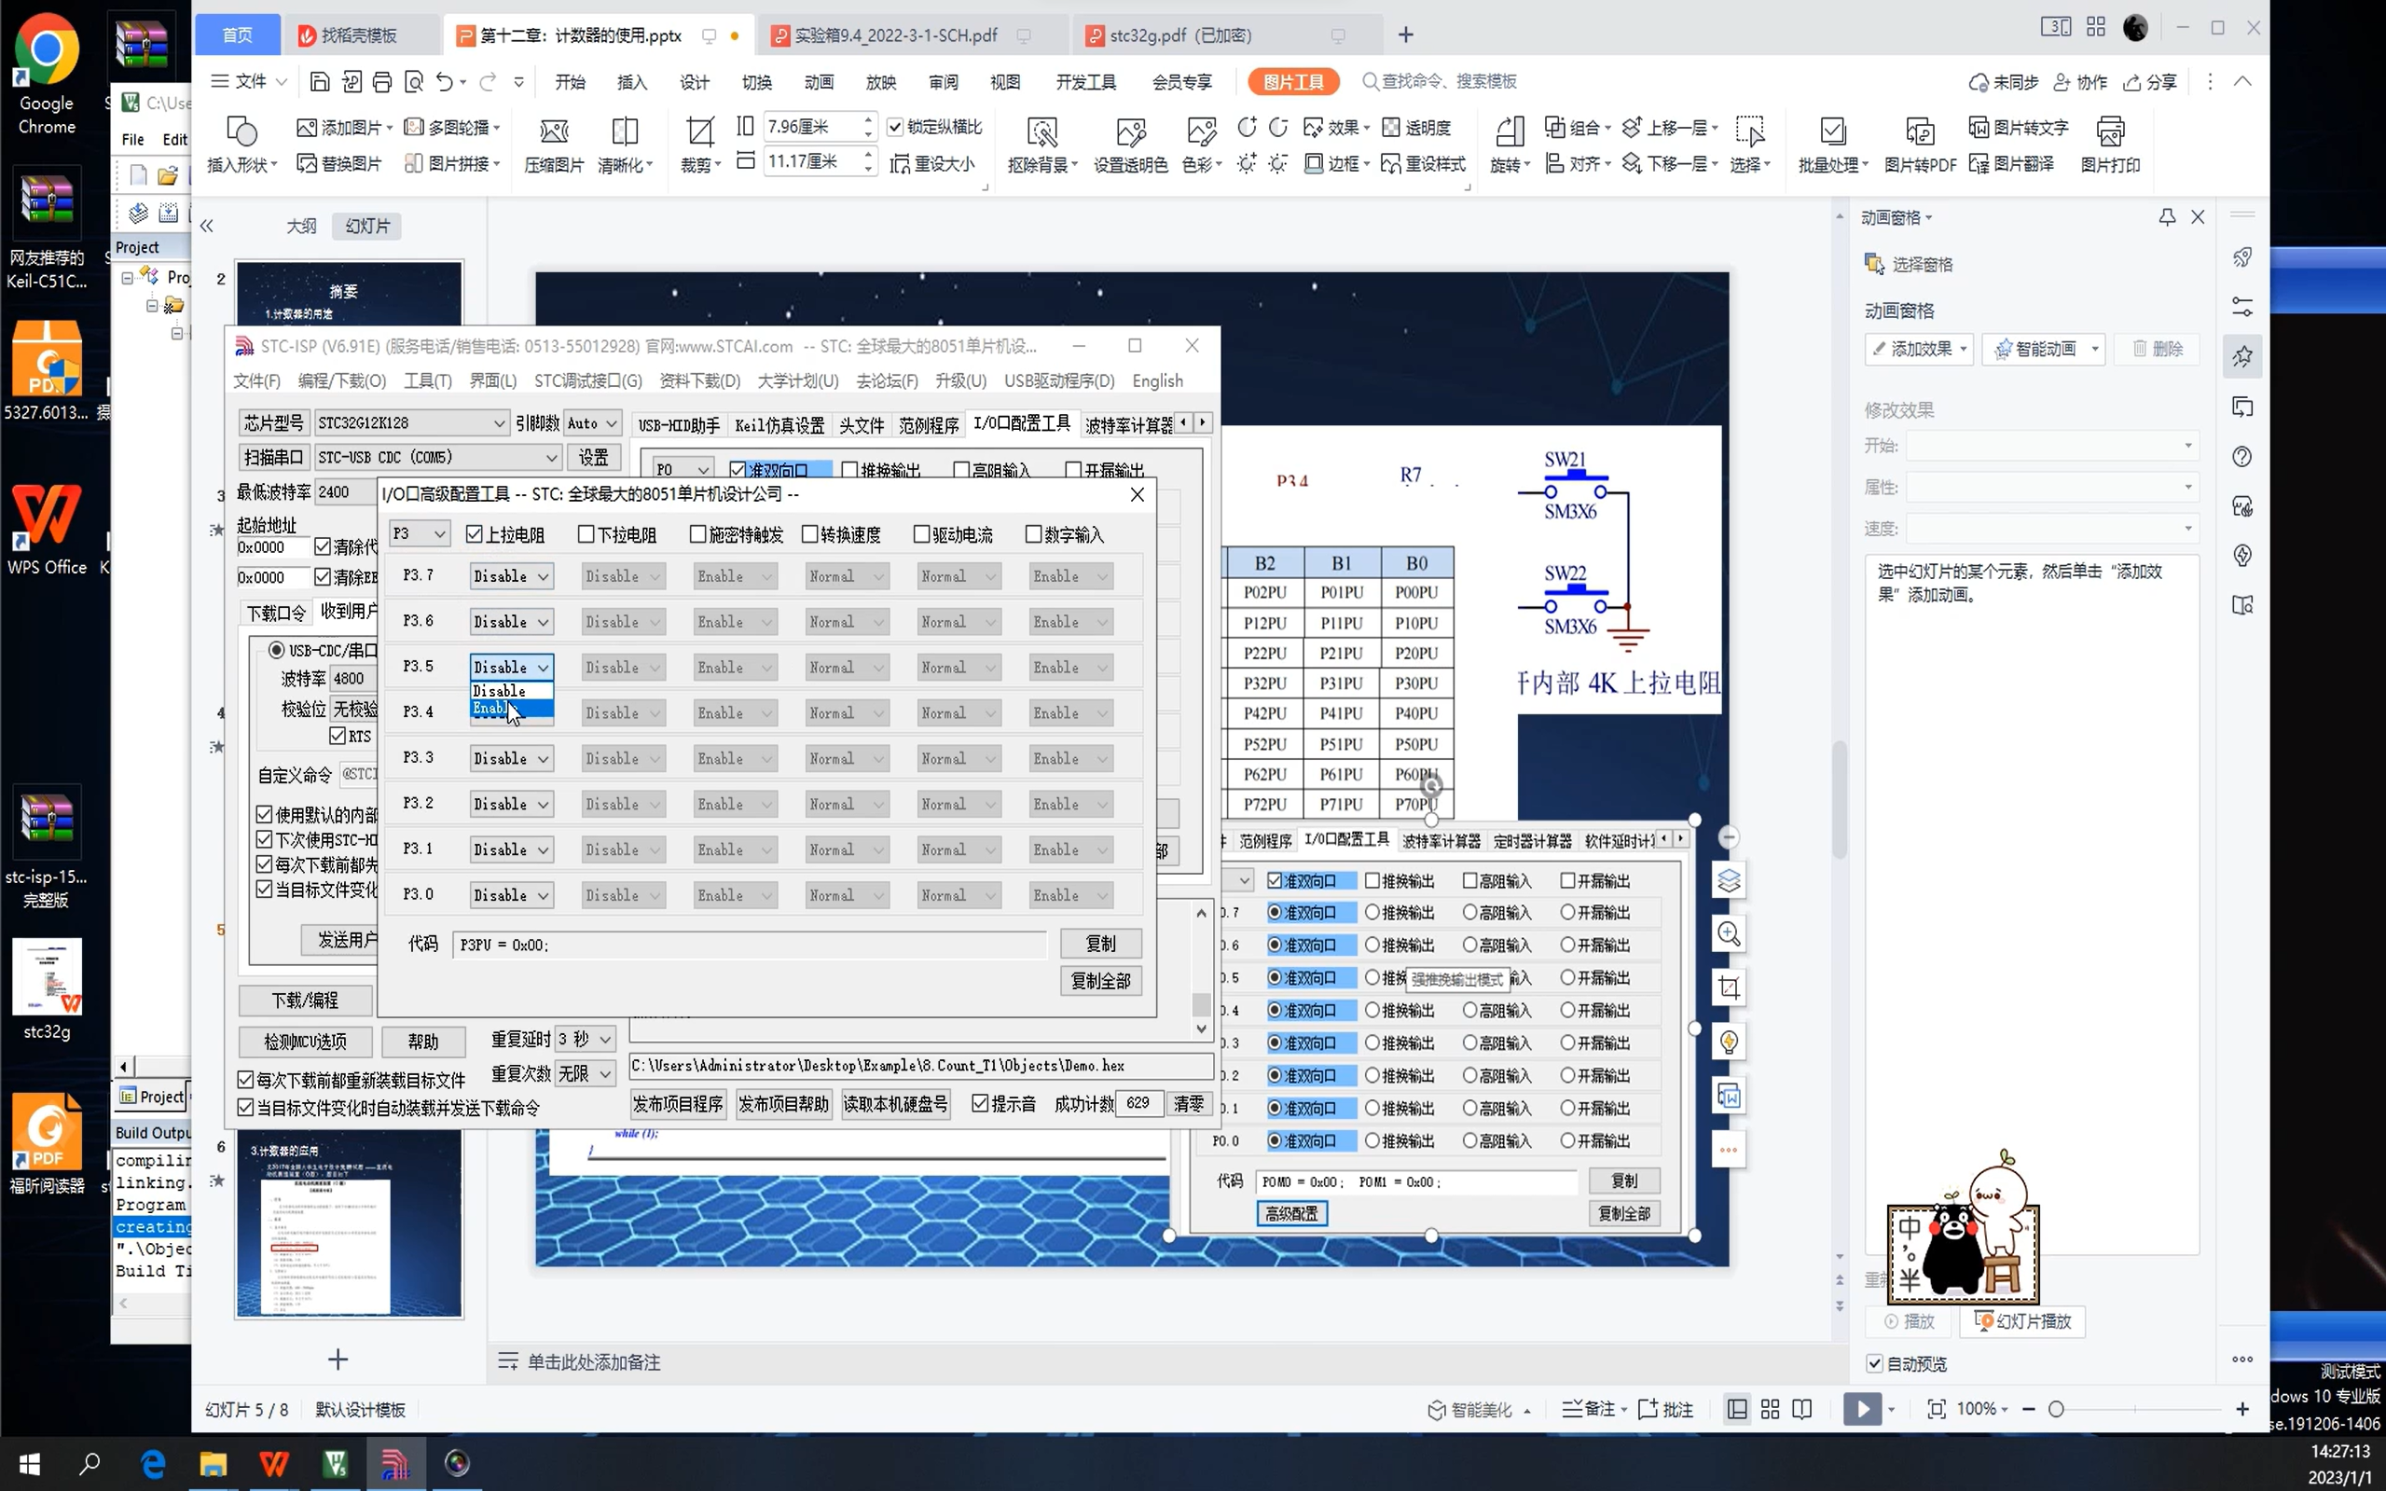Open the 编程/下载(O) menu in STC-ISP

coord(341,380)
